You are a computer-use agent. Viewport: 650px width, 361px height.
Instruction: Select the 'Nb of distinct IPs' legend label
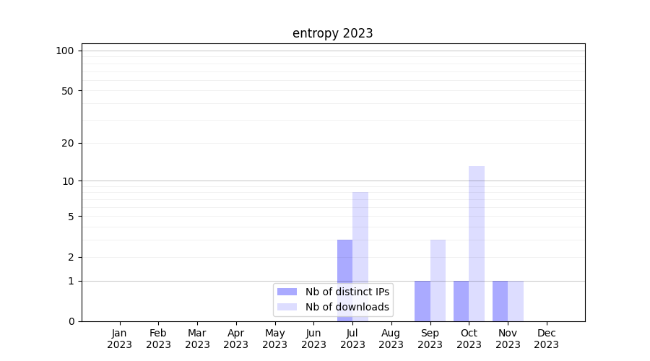tap(347, 292)
